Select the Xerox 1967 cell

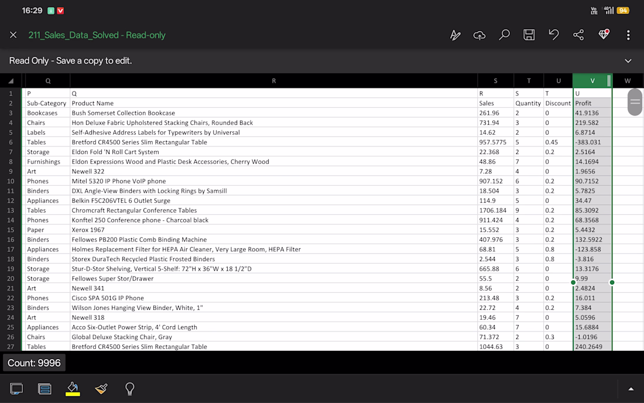click(x=274, y=230)
